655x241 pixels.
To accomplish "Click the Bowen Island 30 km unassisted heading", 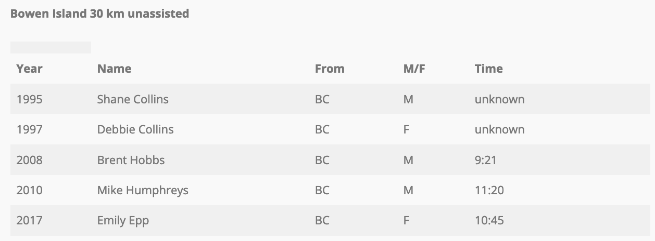I will pyautogui.click(x=99, y=14).
